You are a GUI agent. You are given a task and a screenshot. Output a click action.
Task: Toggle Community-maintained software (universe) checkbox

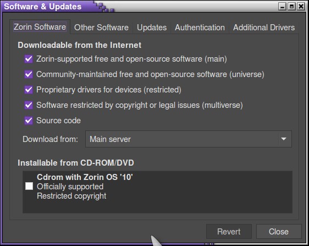pos(29,74)
